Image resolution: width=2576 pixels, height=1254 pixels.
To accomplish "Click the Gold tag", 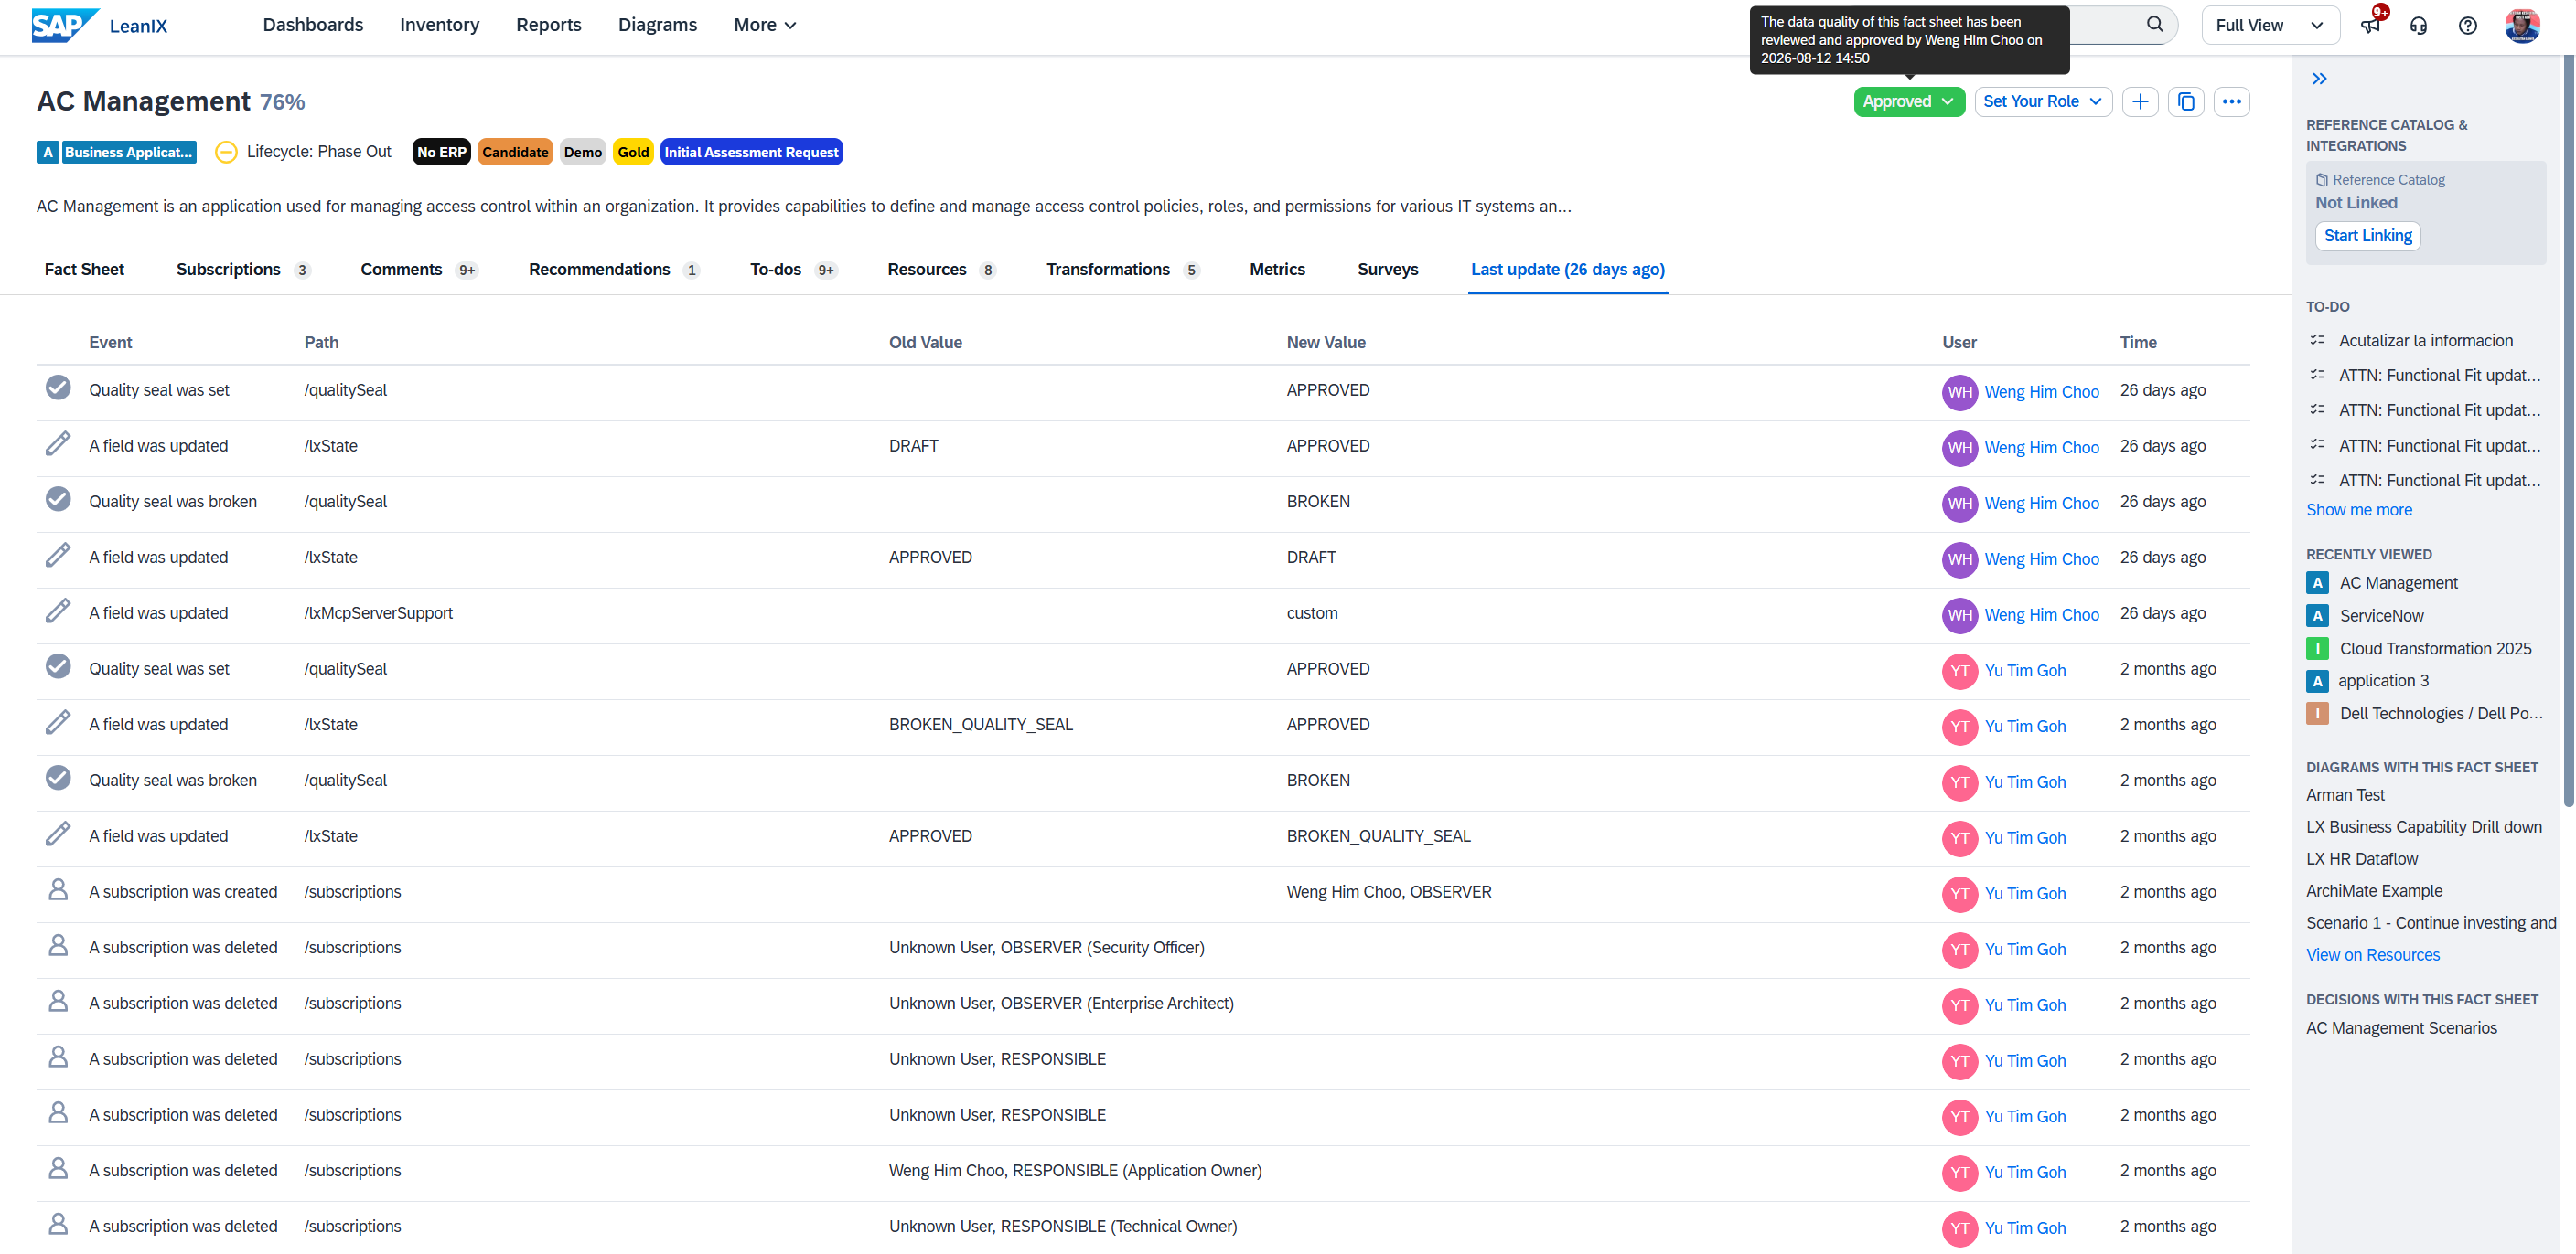I will pyautogui.click(x=632, y=152).
